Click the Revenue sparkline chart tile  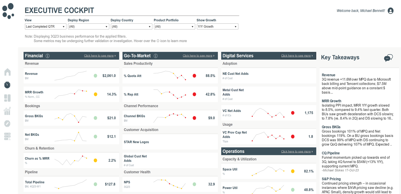[x=71, y=75]
